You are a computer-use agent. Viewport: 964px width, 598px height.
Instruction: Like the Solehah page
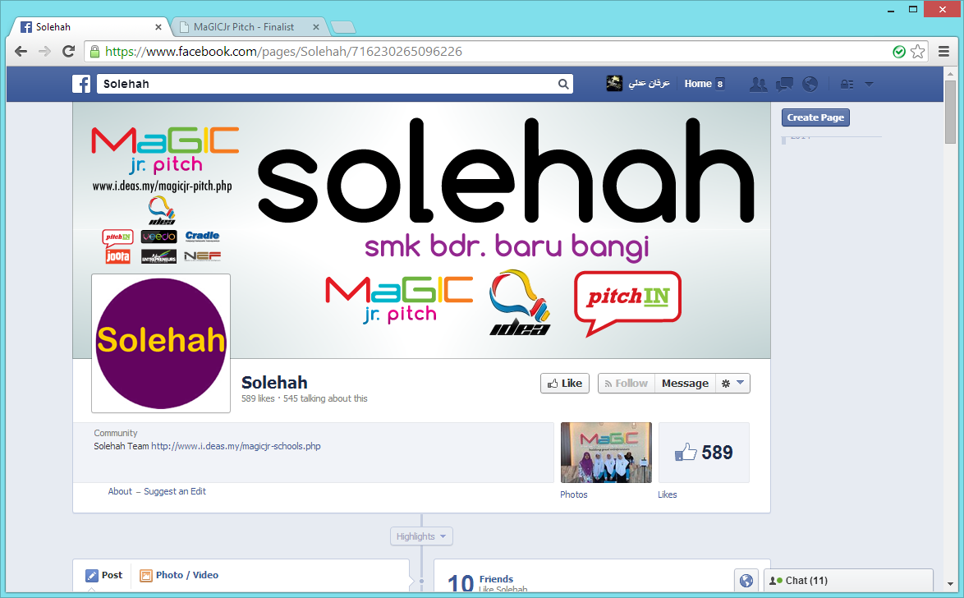565,384
